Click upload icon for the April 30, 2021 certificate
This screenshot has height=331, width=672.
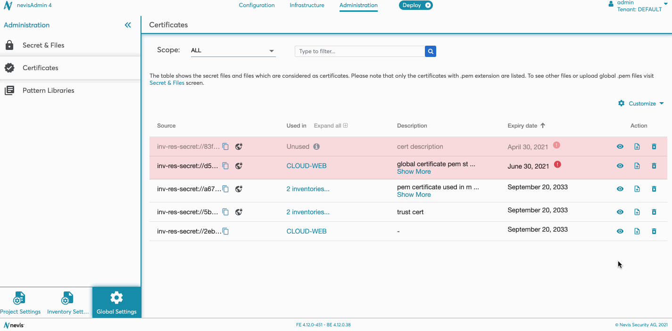click(x=637, y=146)
